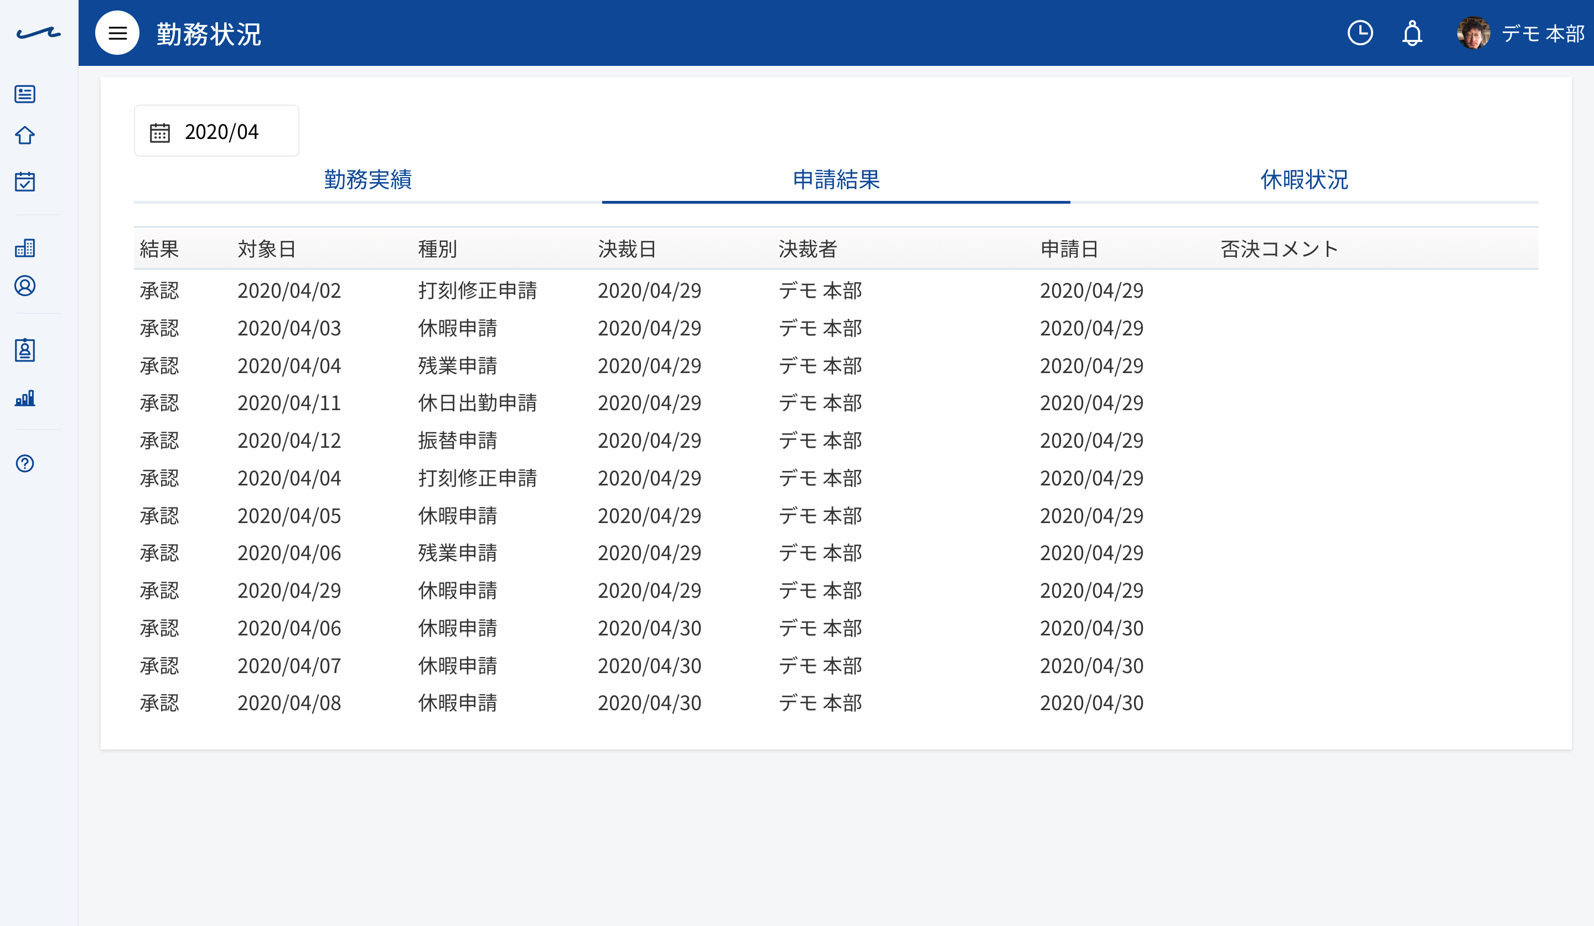Switch to 勤務実績 tab
The height and width of the screenshot is (926, 1594).
pyautogui.click(x=368, y=180)
